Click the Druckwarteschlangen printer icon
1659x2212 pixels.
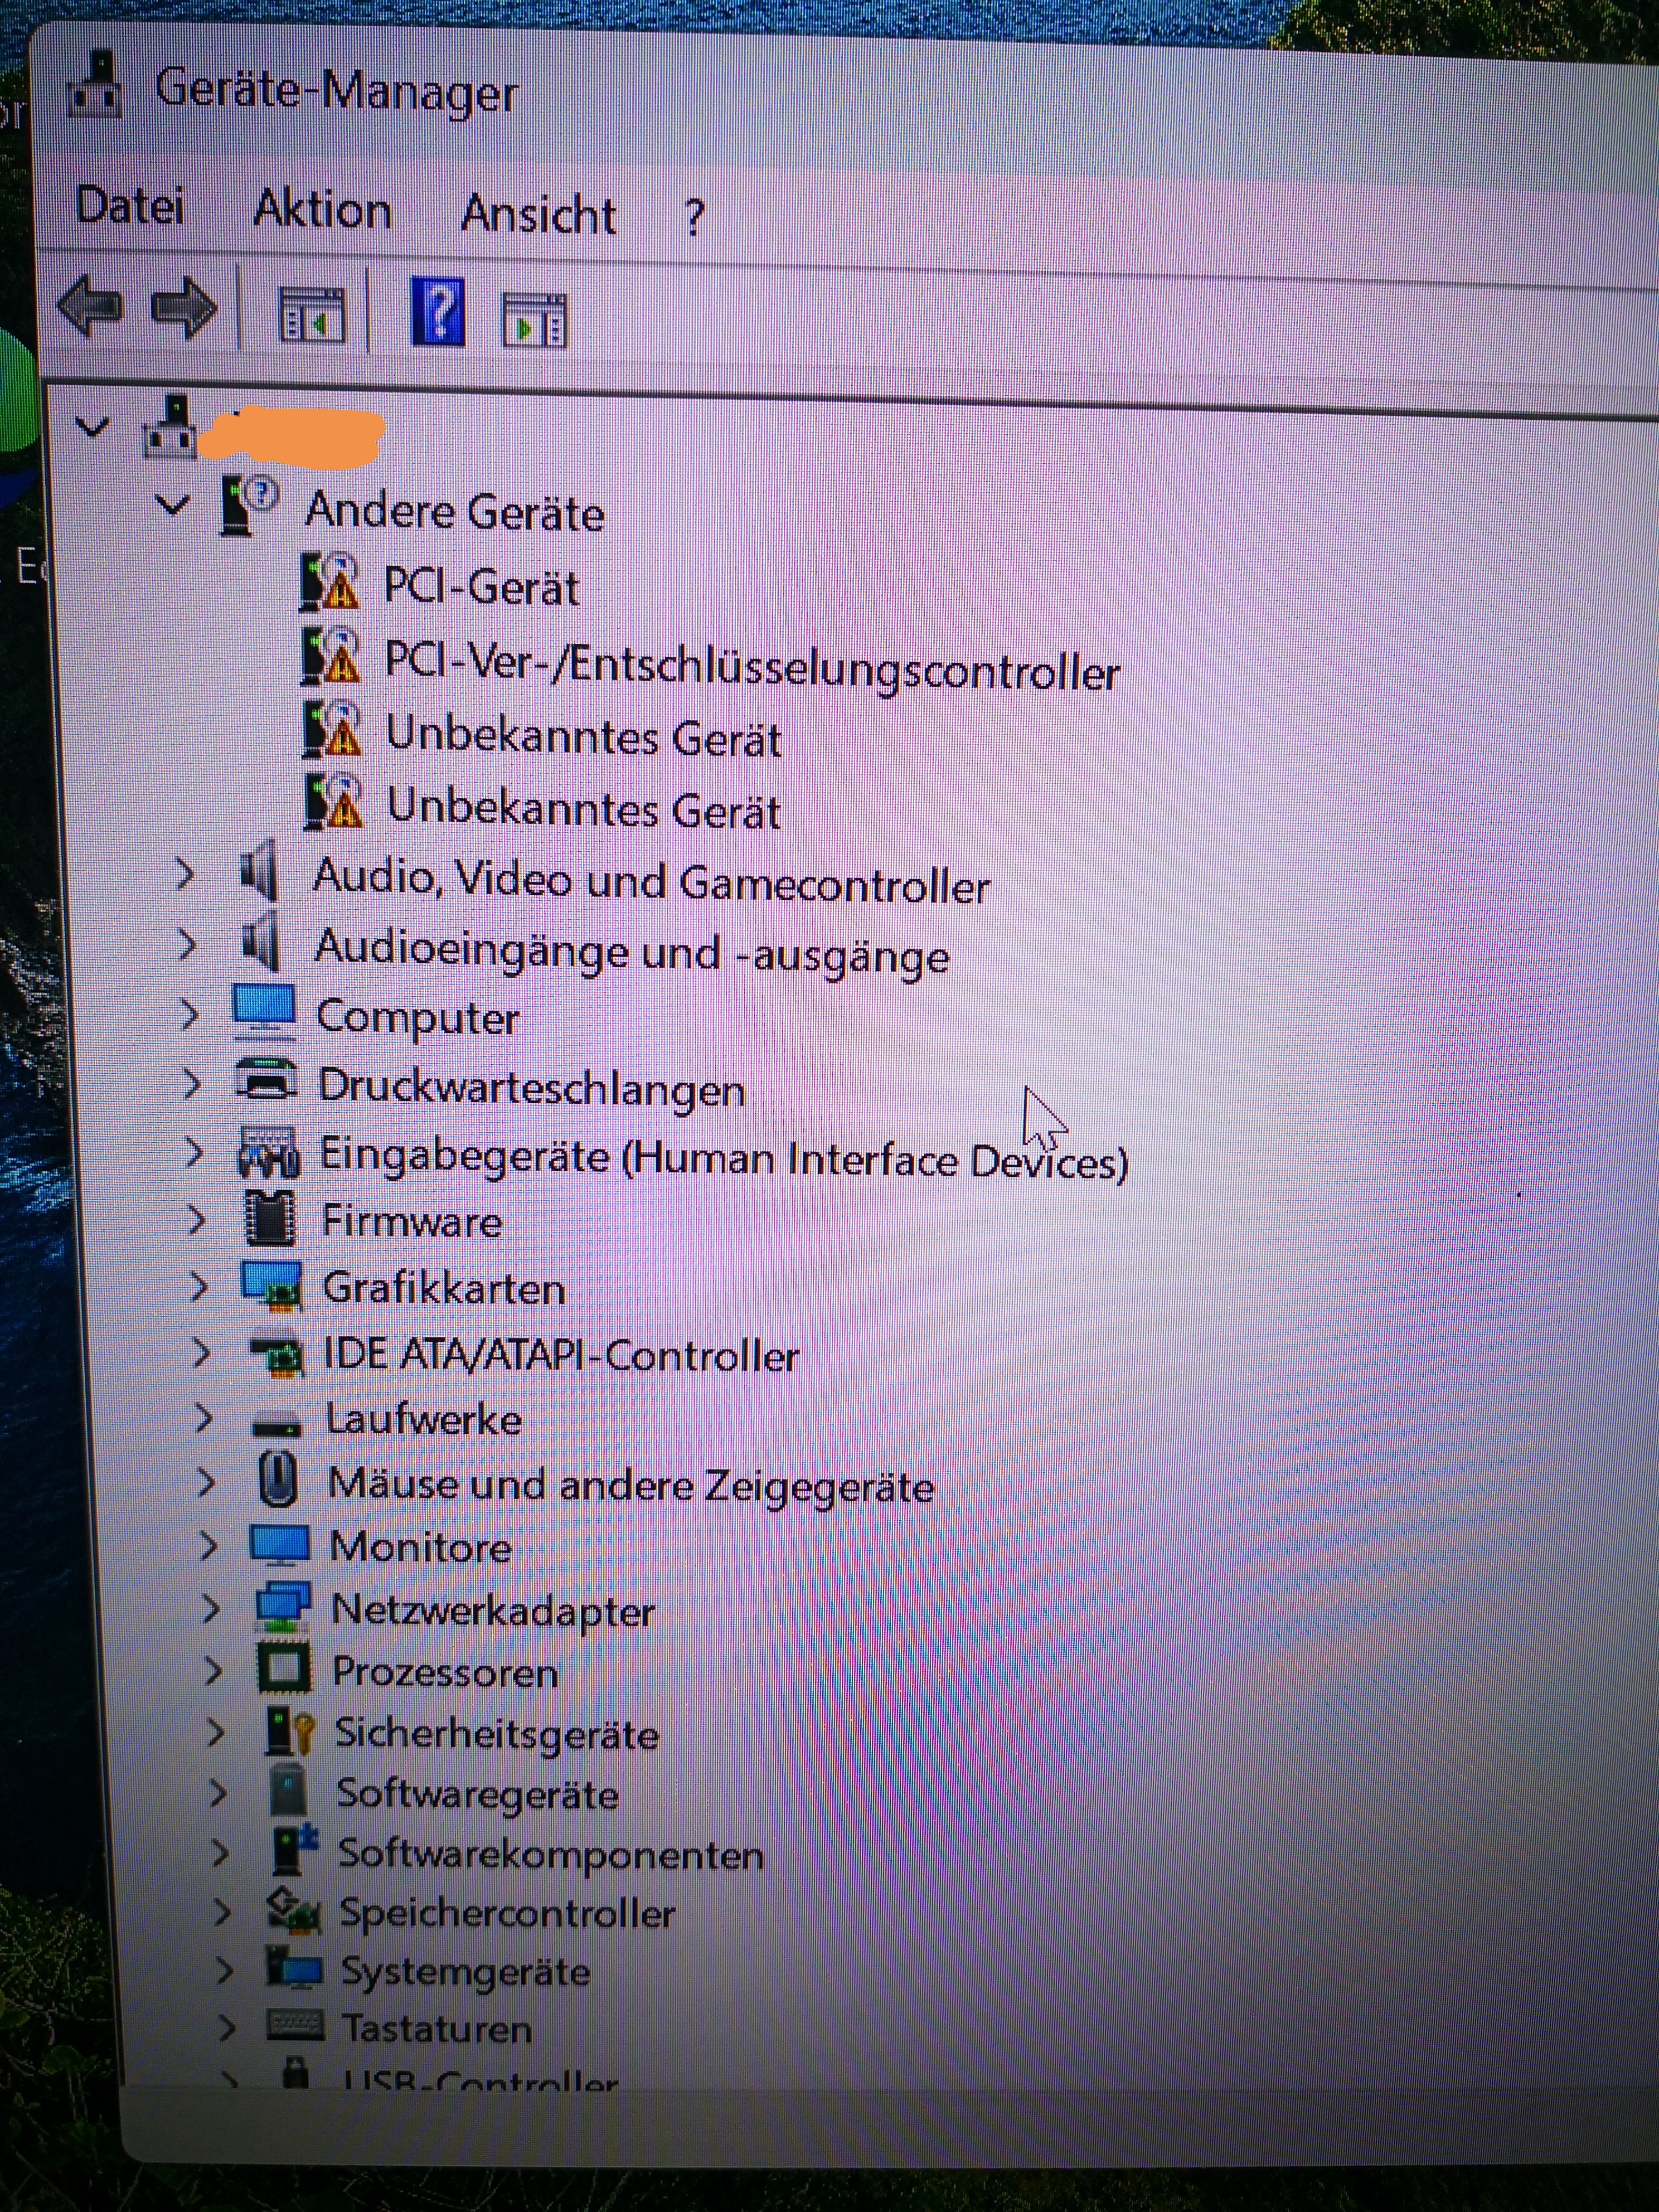coord(266,1082)
